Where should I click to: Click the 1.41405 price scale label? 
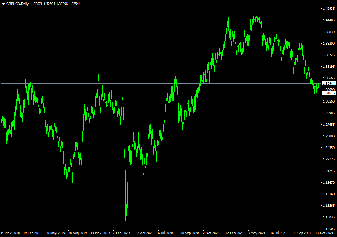tap(329, 20)
